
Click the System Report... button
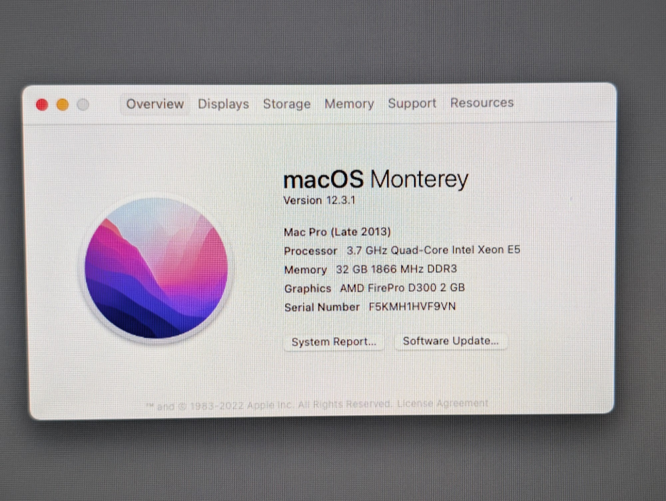[334, 341]
